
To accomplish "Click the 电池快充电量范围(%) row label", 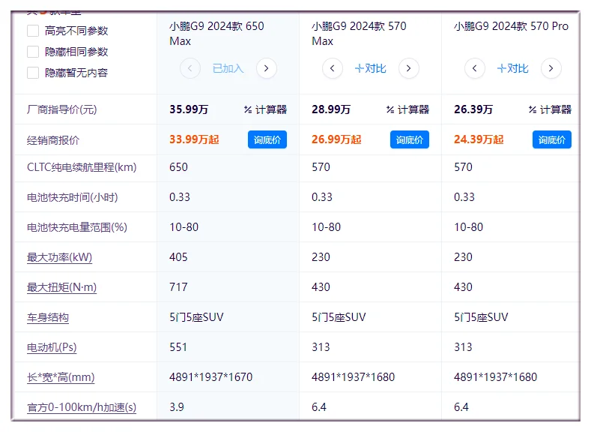I will [x=77, y=227].
